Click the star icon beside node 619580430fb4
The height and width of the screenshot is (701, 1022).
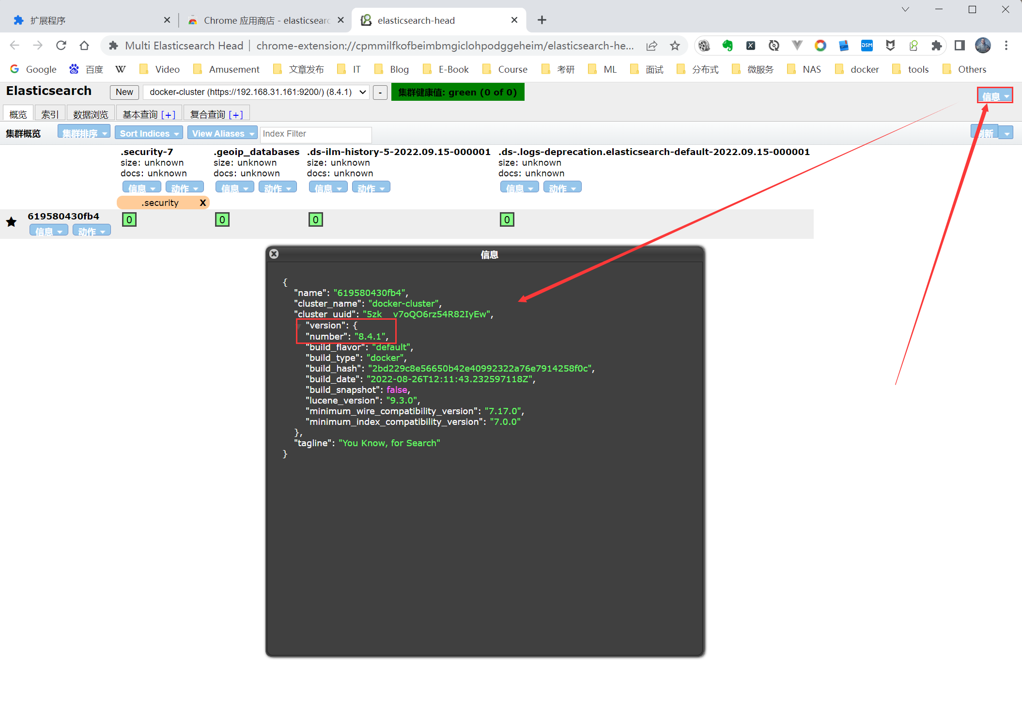(11, 222)
